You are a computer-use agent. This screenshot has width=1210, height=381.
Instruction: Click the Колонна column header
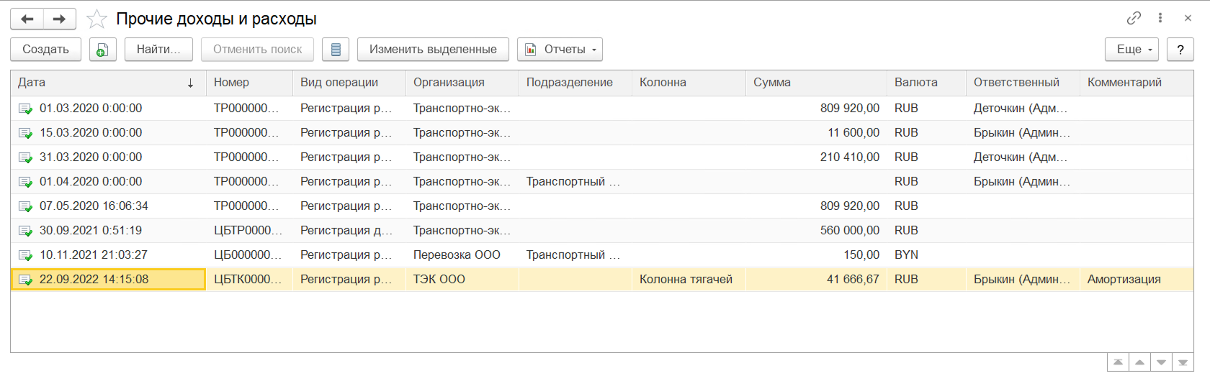click(x=689, y=83)
